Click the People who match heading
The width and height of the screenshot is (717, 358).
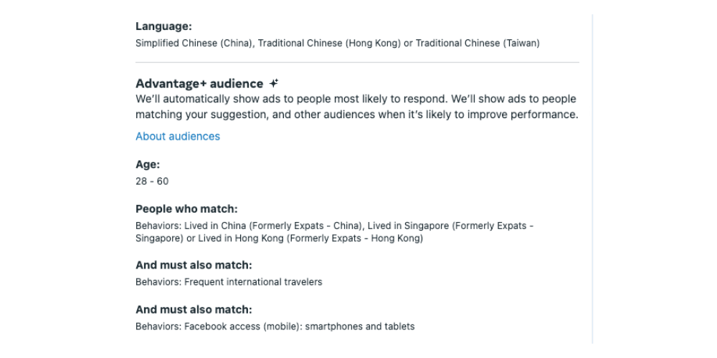186,209
